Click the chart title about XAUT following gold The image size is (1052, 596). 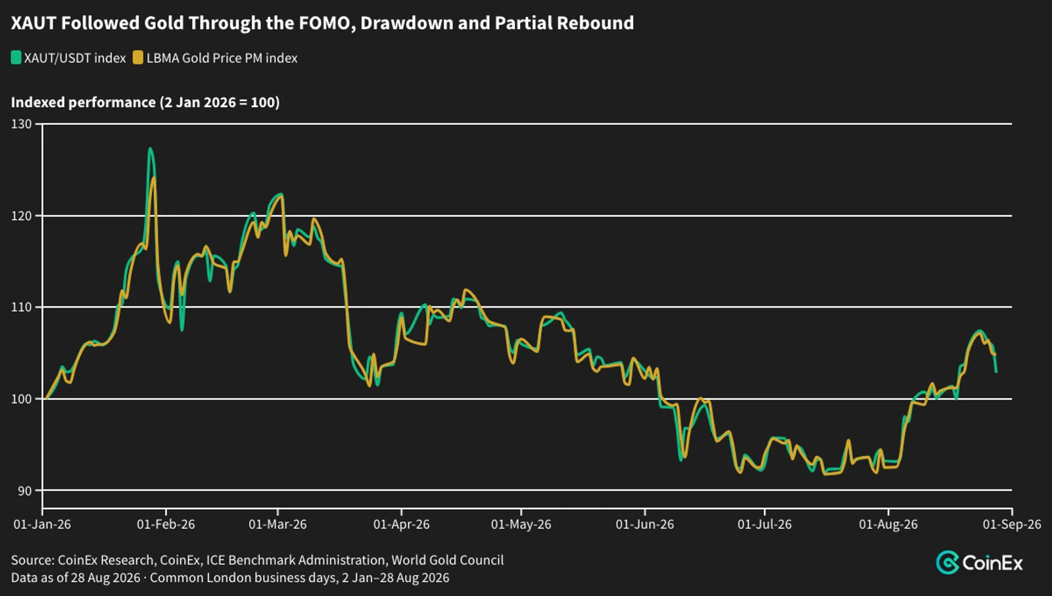[322, 23]
